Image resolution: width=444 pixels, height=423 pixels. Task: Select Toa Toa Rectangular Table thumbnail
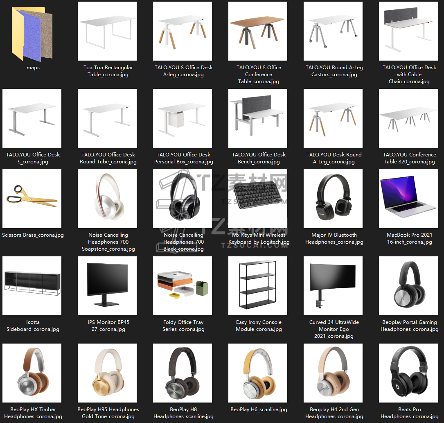pyautogui.click(x=107, y=31)
